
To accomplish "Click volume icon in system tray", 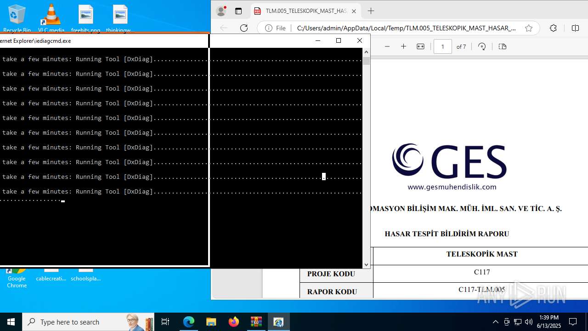I will pos(529,322).
